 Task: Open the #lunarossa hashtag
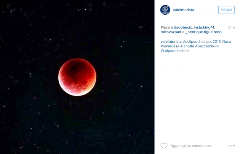(170, 46)
